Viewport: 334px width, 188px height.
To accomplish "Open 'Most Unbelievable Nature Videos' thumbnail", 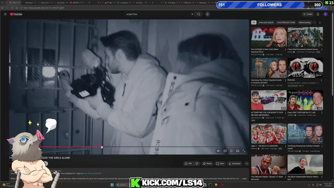I will point(305,164).
